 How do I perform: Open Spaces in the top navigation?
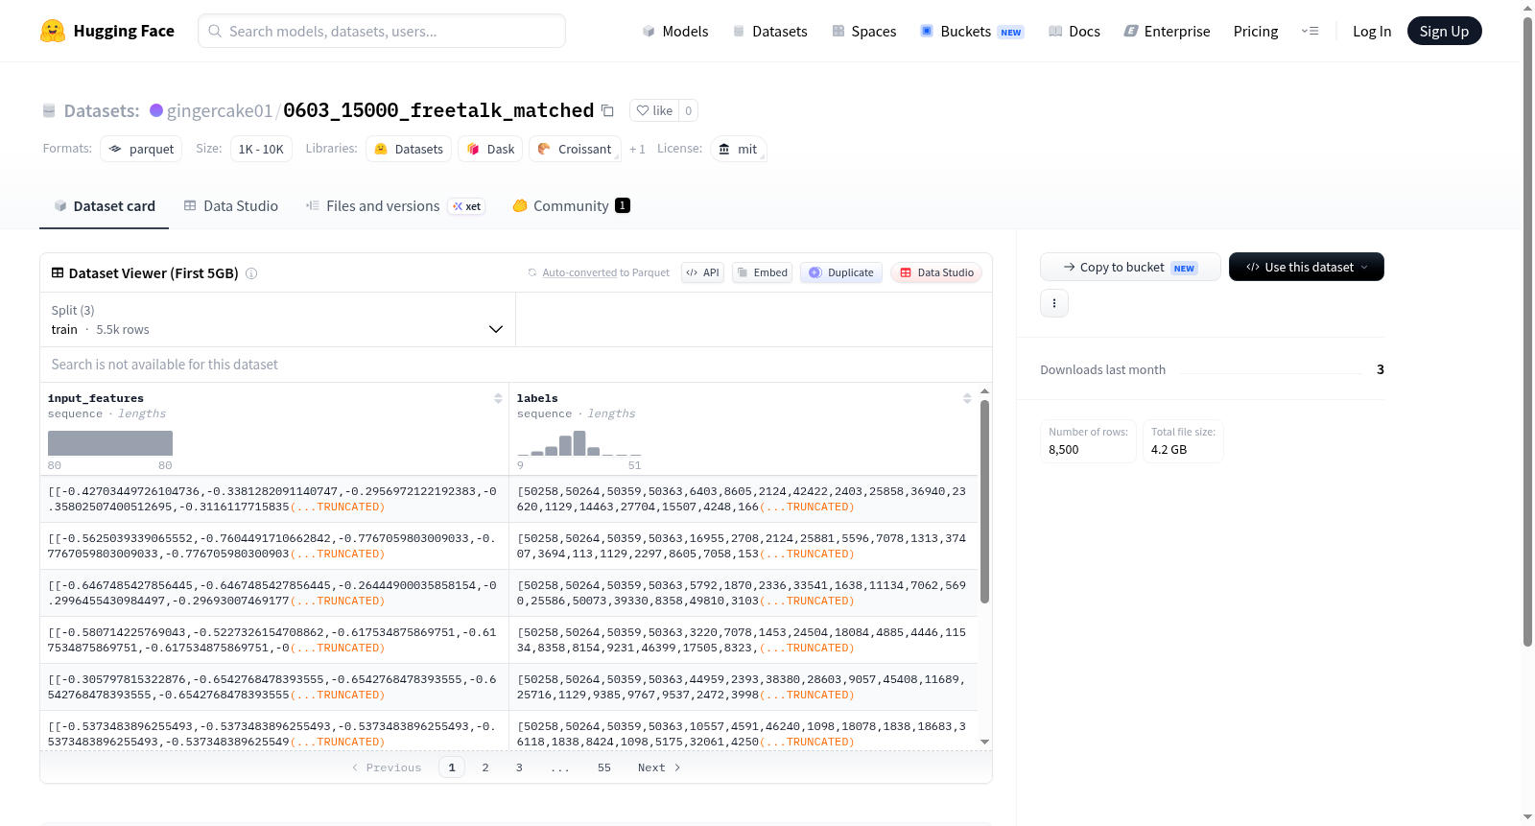pyautogui.click(x=864, y=32)
